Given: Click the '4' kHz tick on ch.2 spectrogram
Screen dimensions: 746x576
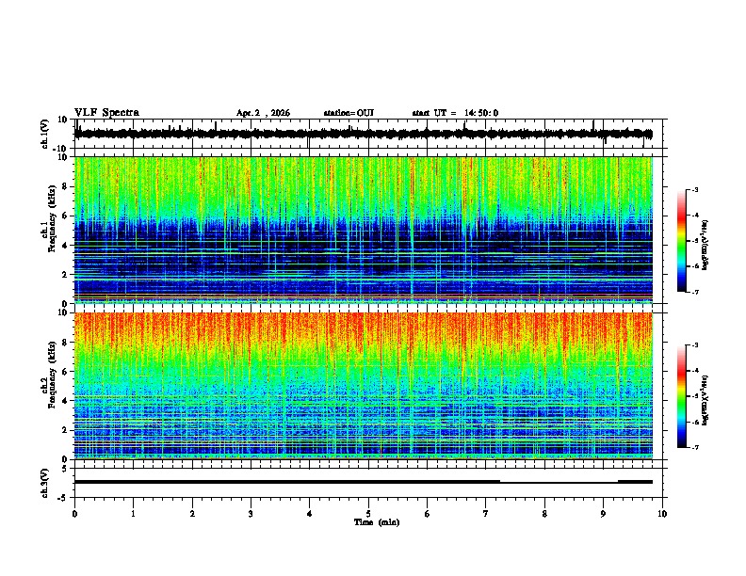Looking at the screenshot, I should click(65, 401).
